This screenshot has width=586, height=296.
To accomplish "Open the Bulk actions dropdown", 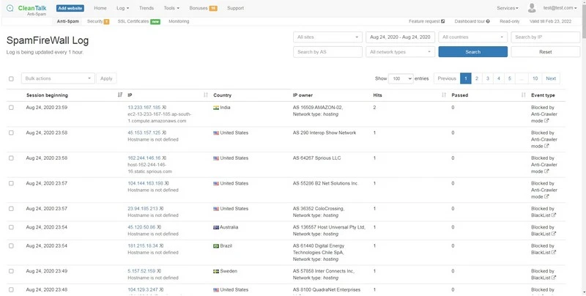I will [x=58, y=78].
